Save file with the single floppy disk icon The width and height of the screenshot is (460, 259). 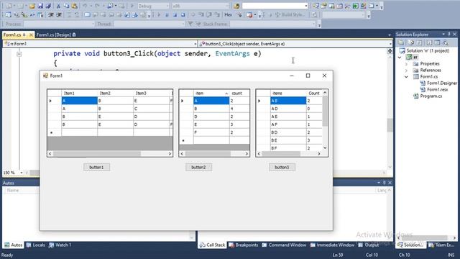[40, 6]
